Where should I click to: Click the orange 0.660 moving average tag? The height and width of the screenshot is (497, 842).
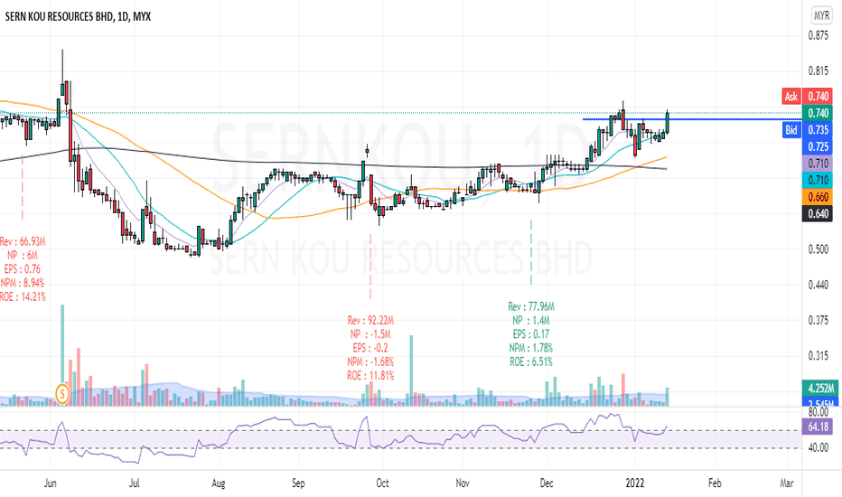[818, 197]
